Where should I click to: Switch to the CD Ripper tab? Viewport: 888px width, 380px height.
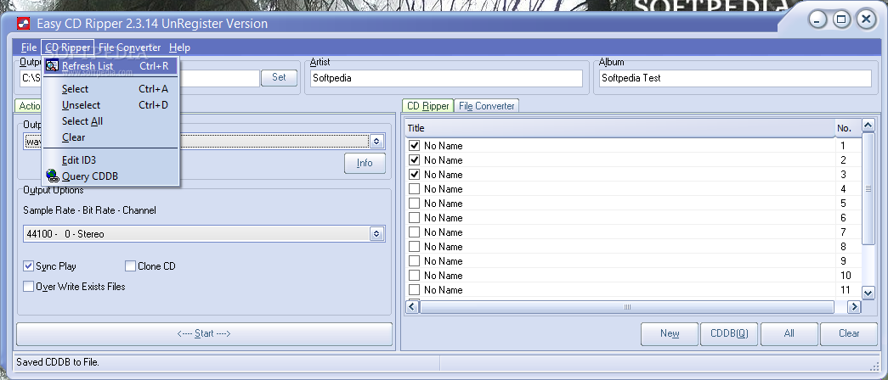click(x=427, y=106)
